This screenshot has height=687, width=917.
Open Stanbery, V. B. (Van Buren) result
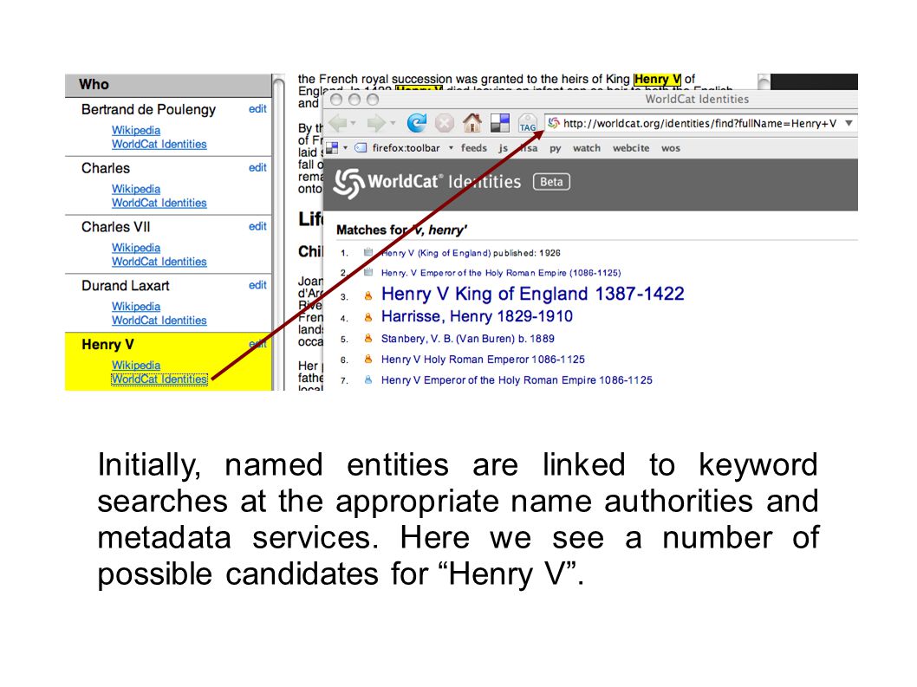(x=468, y=339)
